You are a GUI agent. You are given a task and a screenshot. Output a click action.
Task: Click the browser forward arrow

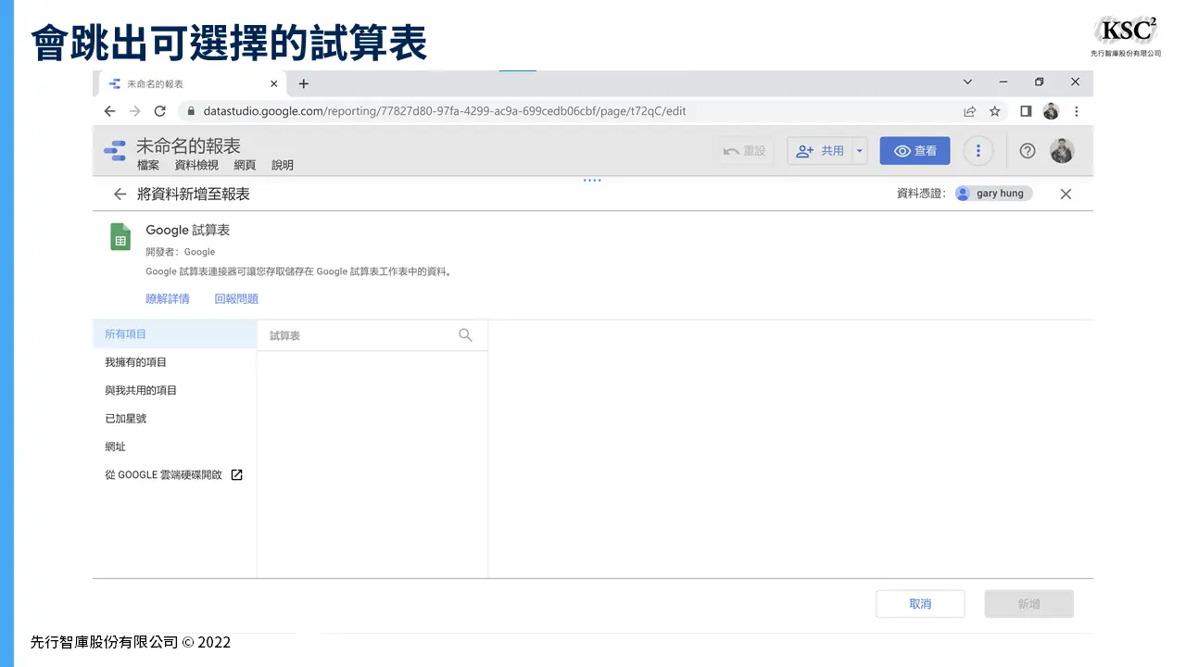point(134,111)
